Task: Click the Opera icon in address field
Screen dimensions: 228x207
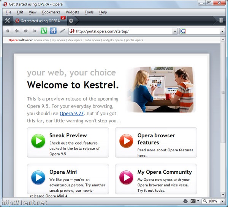Action: 72,31
